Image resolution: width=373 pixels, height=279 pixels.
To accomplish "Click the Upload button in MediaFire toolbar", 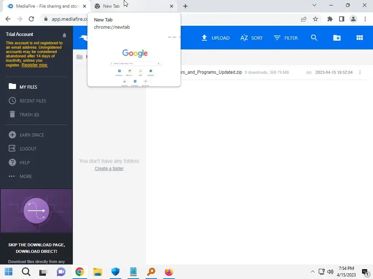I will (215, 38).
